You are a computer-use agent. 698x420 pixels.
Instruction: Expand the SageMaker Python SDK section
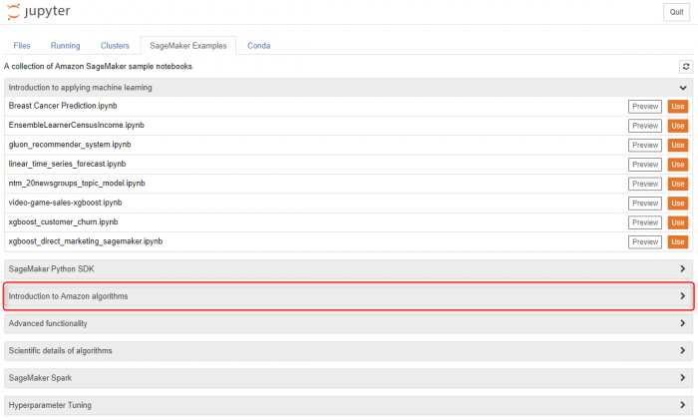(349, 269)
